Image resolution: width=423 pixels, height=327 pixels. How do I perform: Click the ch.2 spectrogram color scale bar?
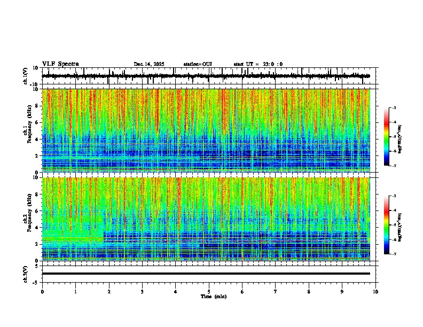[x=386, y=225]
